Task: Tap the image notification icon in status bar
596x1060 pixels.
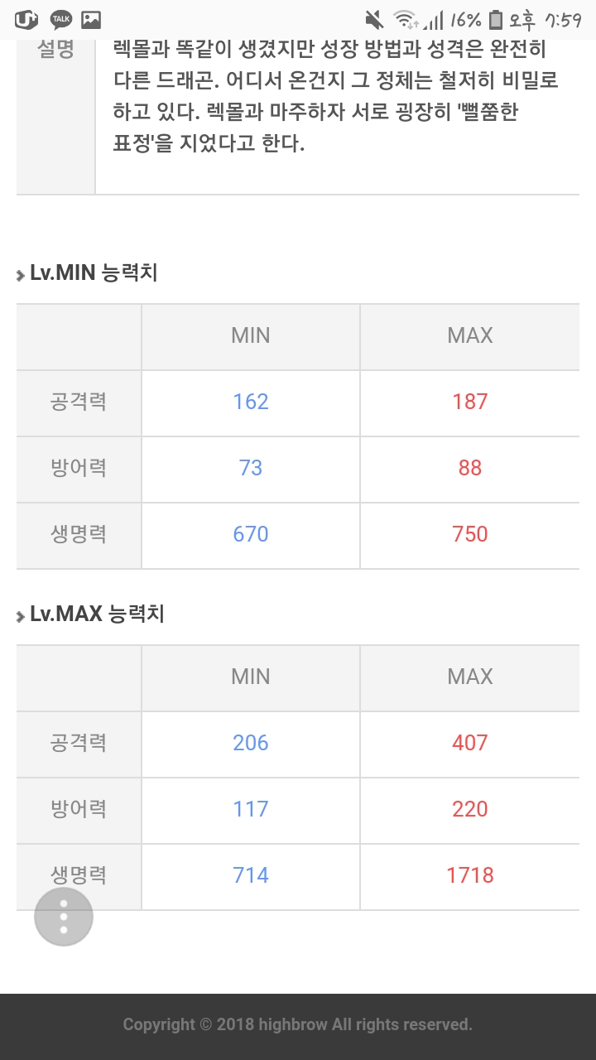Action: point(91,19)
